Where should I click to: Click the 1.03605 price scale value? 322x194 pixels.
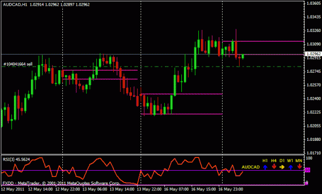[x=314, y=3]
